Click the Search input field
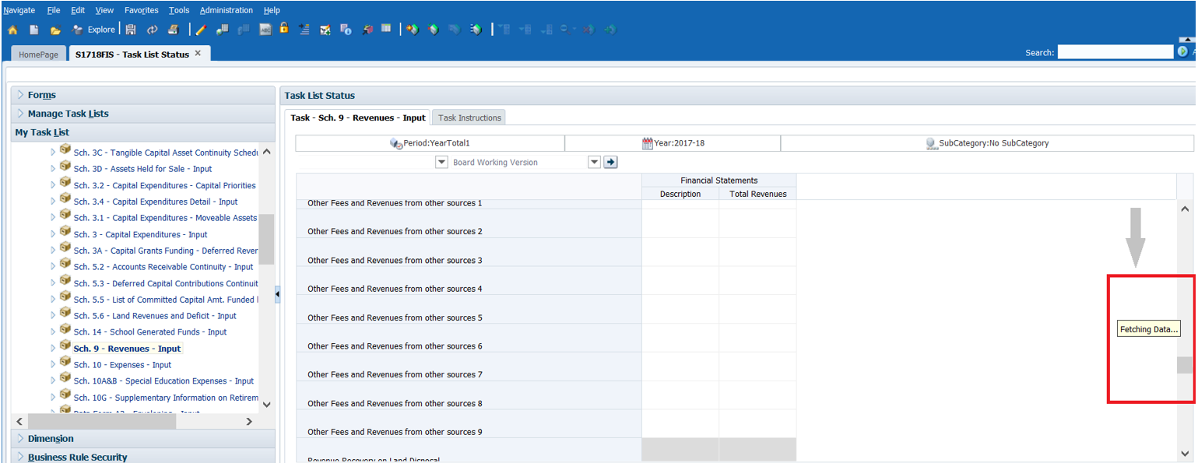The image size is (1198, 463). tap(1114, 52)
